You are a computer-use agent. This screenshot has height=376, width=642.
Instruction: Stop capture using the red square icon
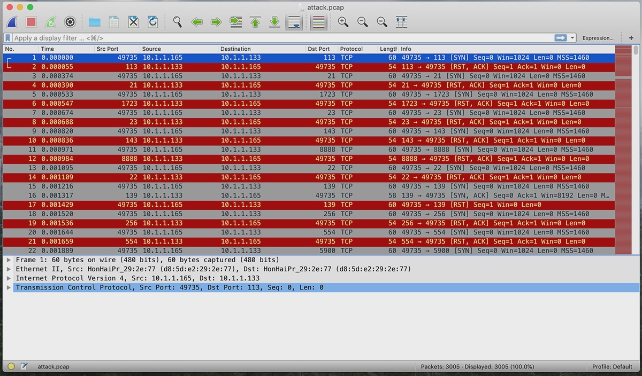[x=31, y=22]
